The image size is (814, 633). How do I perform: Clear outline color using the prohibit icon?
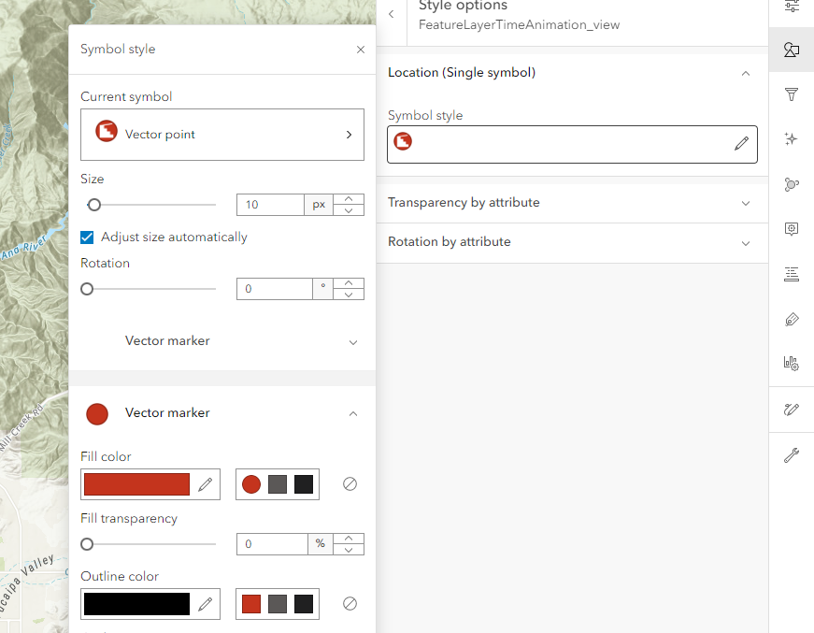350,604
